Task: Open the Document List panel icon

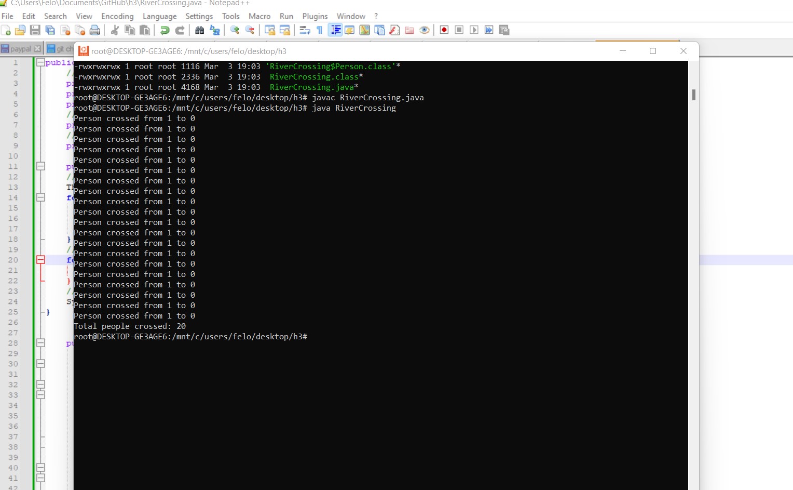Action: [x=380, y=30]
